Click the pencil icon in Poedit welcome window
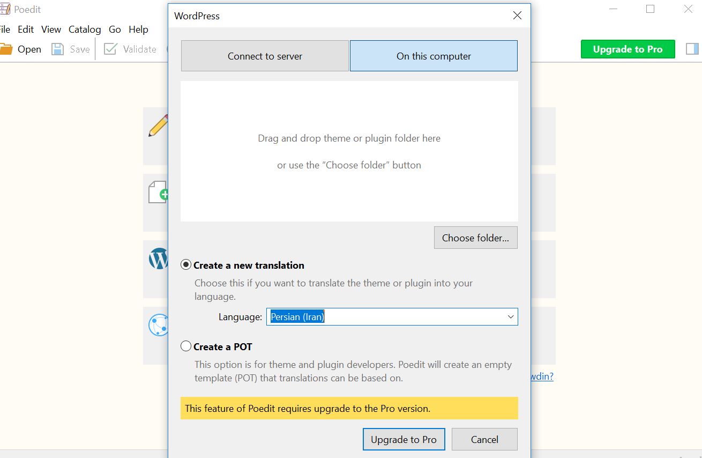The width and height of the screenshot is (702, 458). tap(158, 125)
